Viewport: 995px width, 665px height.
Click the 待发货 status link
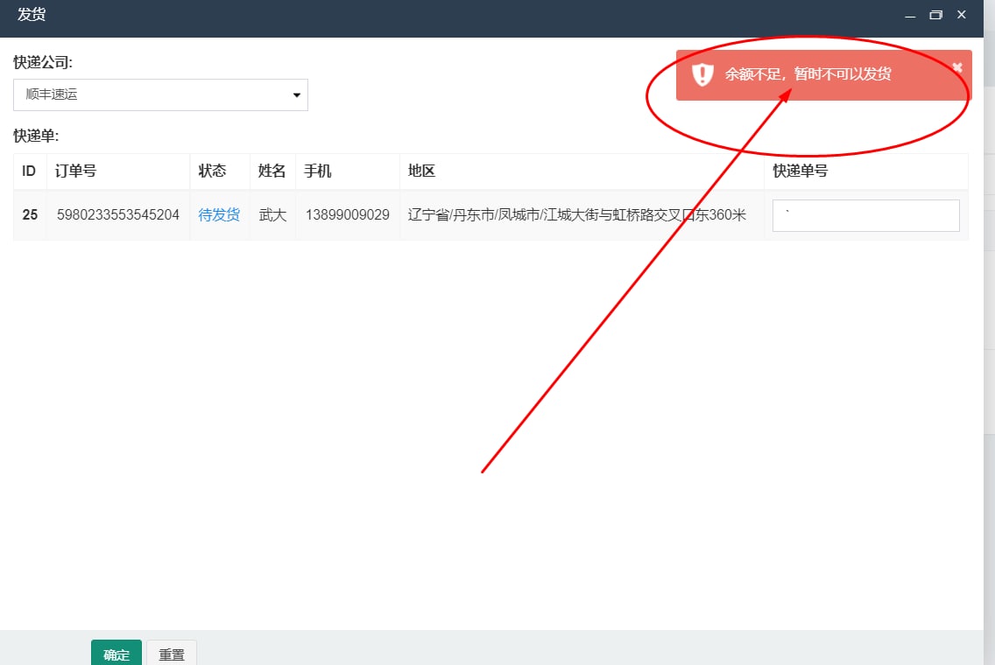(x=219, y=214)
